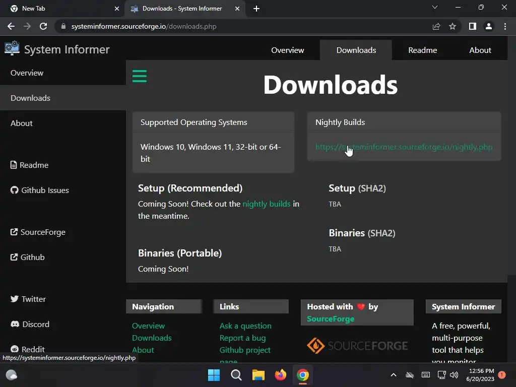Select About in the left sidebar
Viewport: 516px width, 387px height.
[63, 123]
